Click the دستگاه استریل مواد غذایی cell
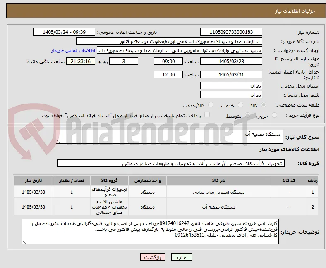Screen dimensions: 326x268 218,192
